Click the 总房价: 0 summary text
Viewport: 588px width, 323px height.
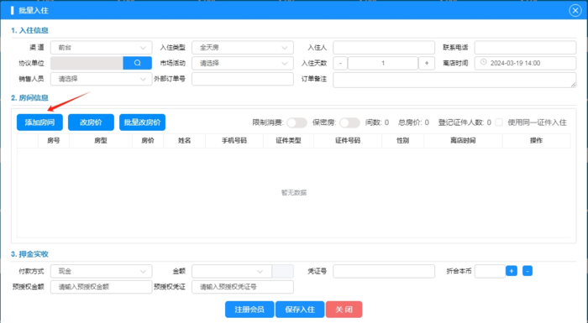413,122
